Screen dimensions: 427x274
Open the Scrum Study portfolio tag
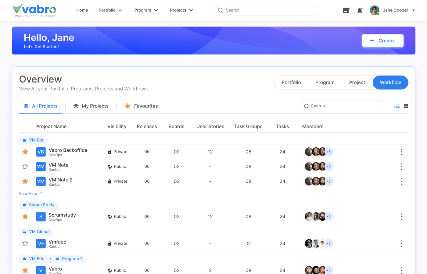point(38,205)
